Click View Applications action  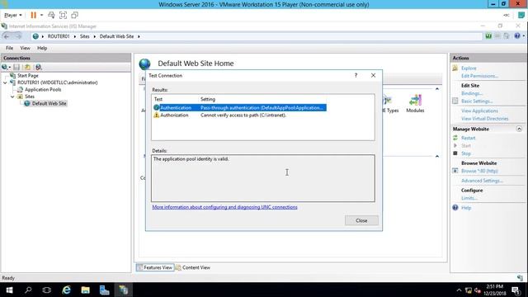[479, 111]
